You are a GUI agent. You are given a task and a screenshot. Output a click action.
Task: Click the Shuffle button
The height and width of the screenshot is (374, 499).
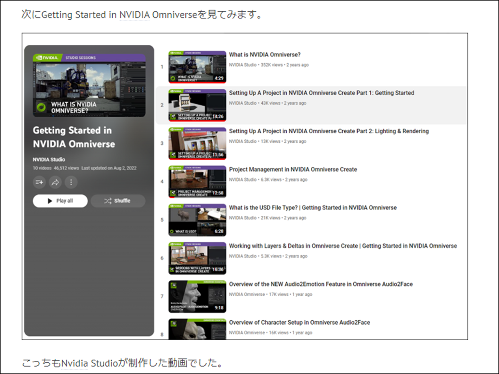tap(118, 201)
